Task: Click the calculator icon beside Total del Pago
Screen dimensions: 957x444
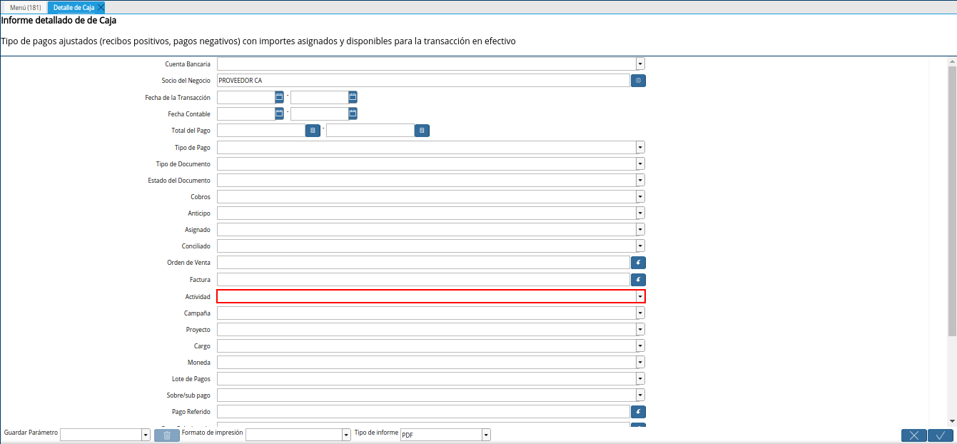Action: [313, 130]
